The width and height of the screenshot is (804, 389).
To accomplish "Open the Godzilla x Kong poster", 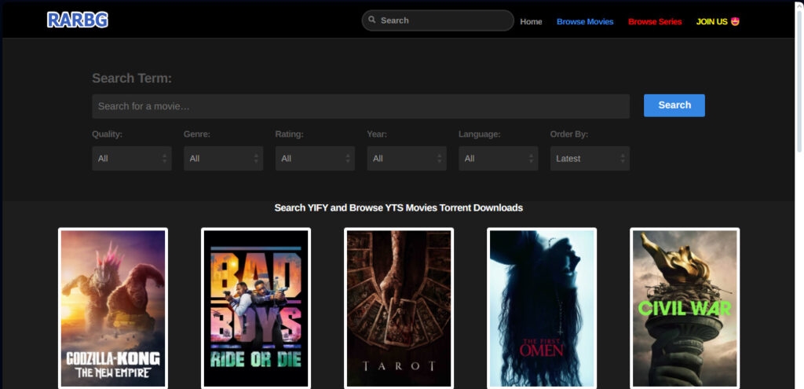I will pos(113,308).
